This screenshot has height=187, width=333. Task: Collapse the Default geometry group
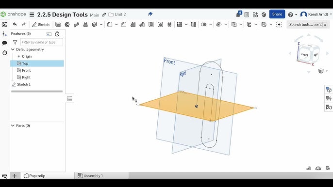tap(13, 49)
